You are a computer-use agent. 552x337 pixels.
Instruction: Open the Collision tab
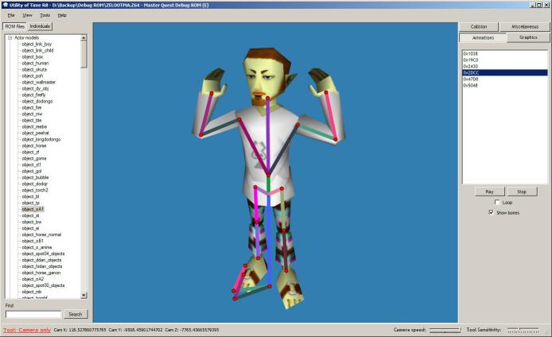pos(479,27)
